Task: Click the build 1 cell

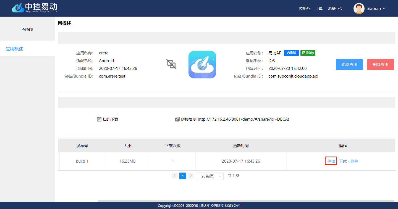Action: pos(82,161)
